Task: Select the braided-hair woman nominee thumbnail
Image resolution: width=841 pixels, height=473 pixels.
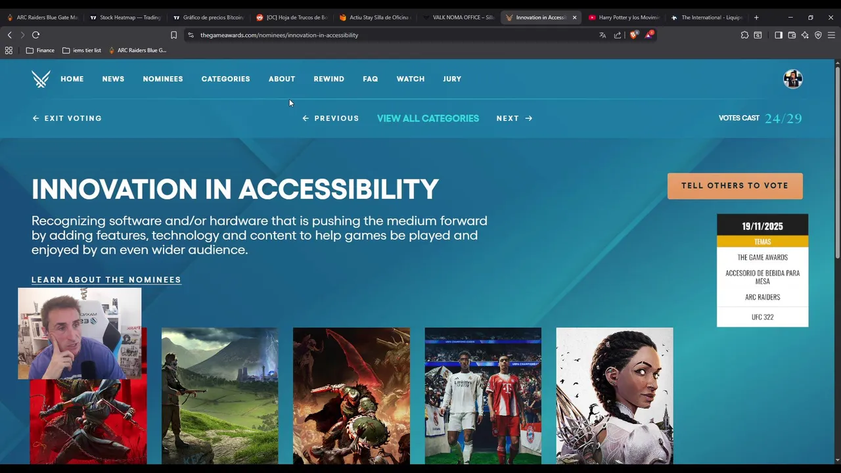Action: 614,395
